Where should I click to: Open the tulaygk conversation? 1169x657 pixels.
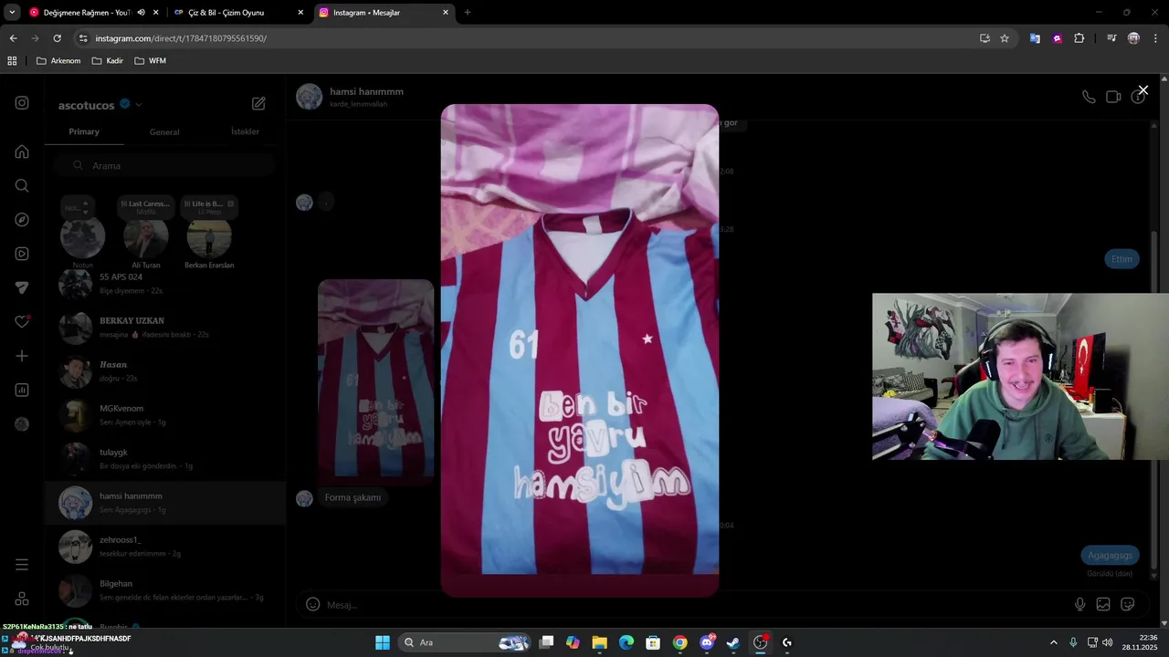[165, 459]
